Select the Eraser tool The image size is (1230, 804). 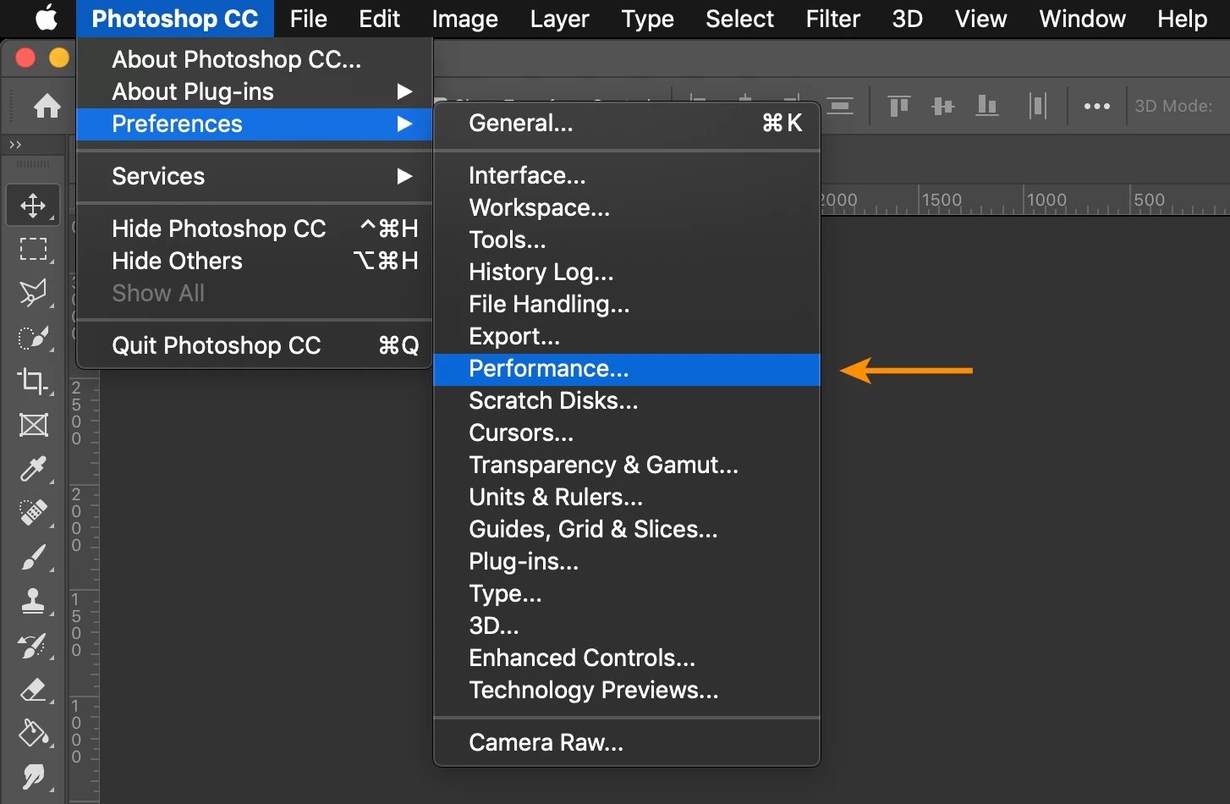tap(33, 690)
